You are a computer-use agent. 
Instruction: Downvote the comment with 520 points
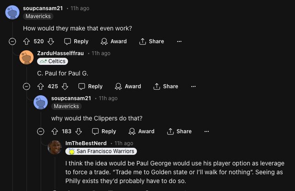tap(51, 41)
